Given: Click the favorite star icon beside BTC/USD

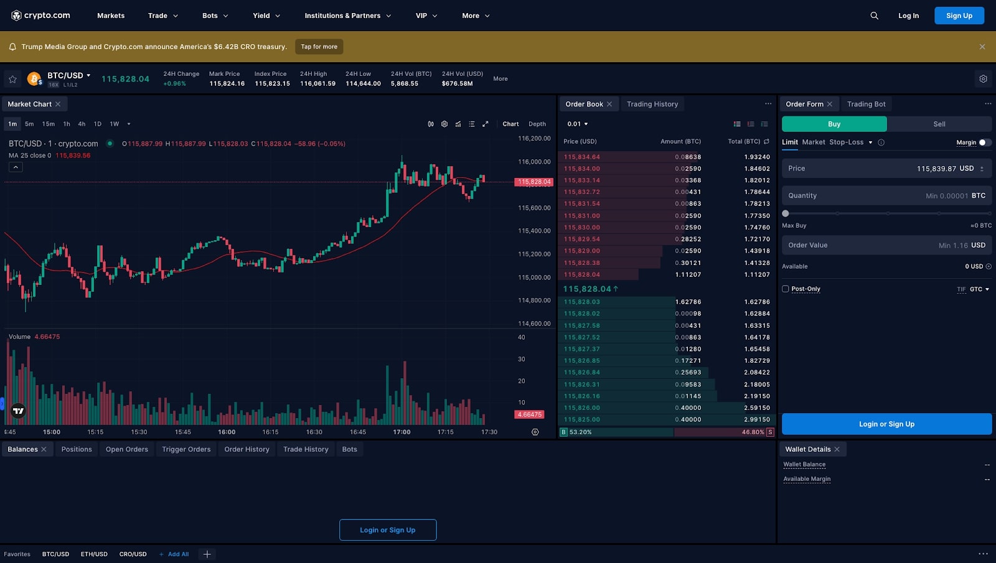Looking at the screenshot, I should (x=12, y=79).
